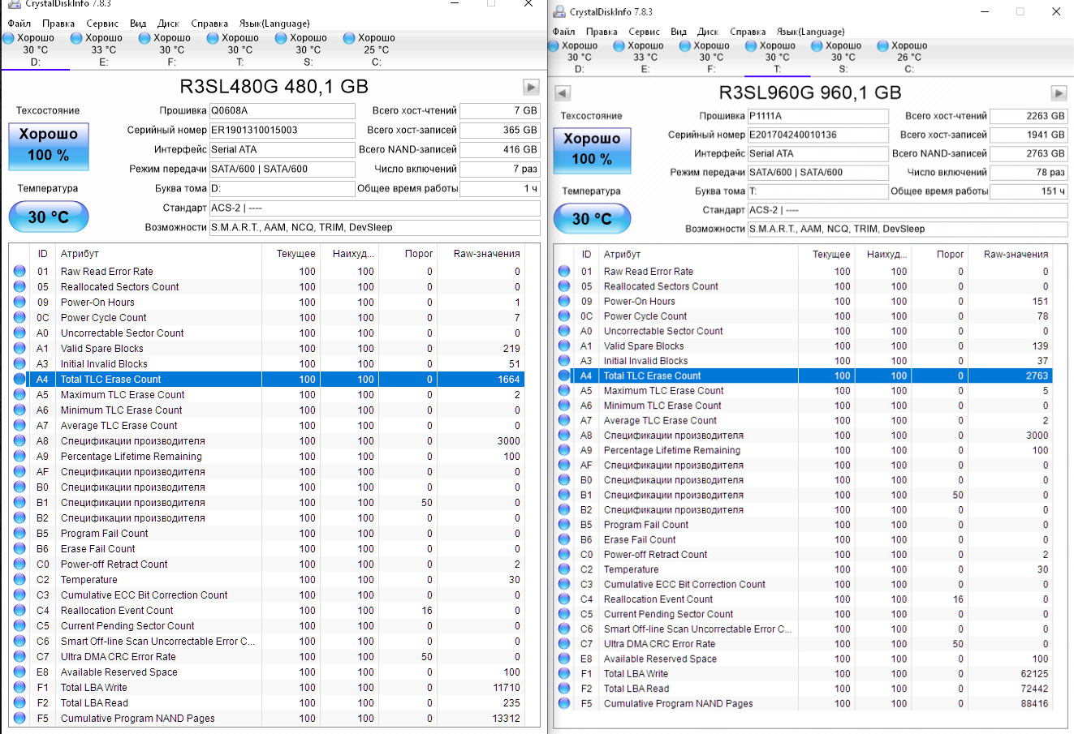The height and width of the screenshot is (734, 1074).
Task: Select drive T: tab in R3SL960G window
Action: (778, 57)
